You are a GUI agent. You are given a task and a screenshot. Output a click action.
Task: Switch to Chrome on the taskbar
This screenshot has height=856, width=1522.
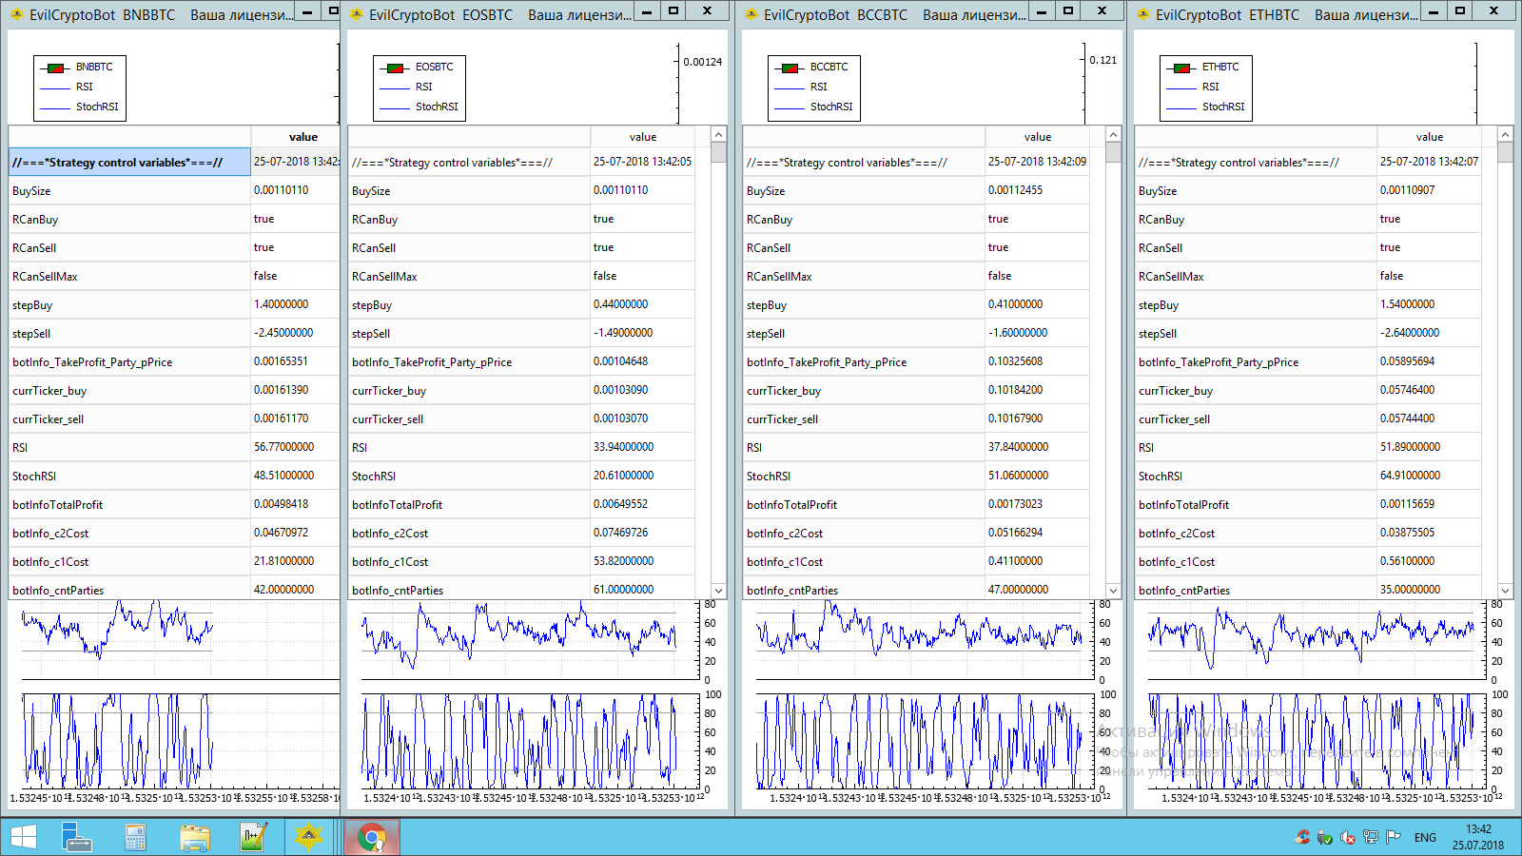(371, 838)
